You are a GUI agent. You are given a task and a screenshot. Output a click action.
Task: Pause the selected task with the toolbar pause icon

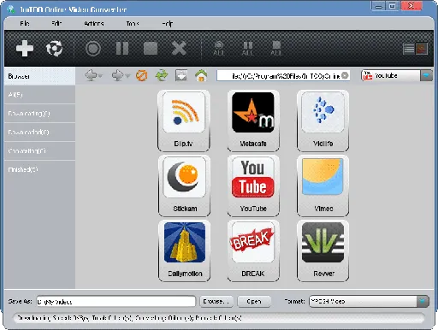[122, 48]
